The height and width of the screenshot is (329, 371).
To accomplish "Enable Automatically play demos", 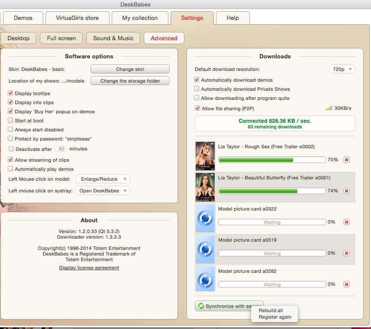I will (10, 169).
